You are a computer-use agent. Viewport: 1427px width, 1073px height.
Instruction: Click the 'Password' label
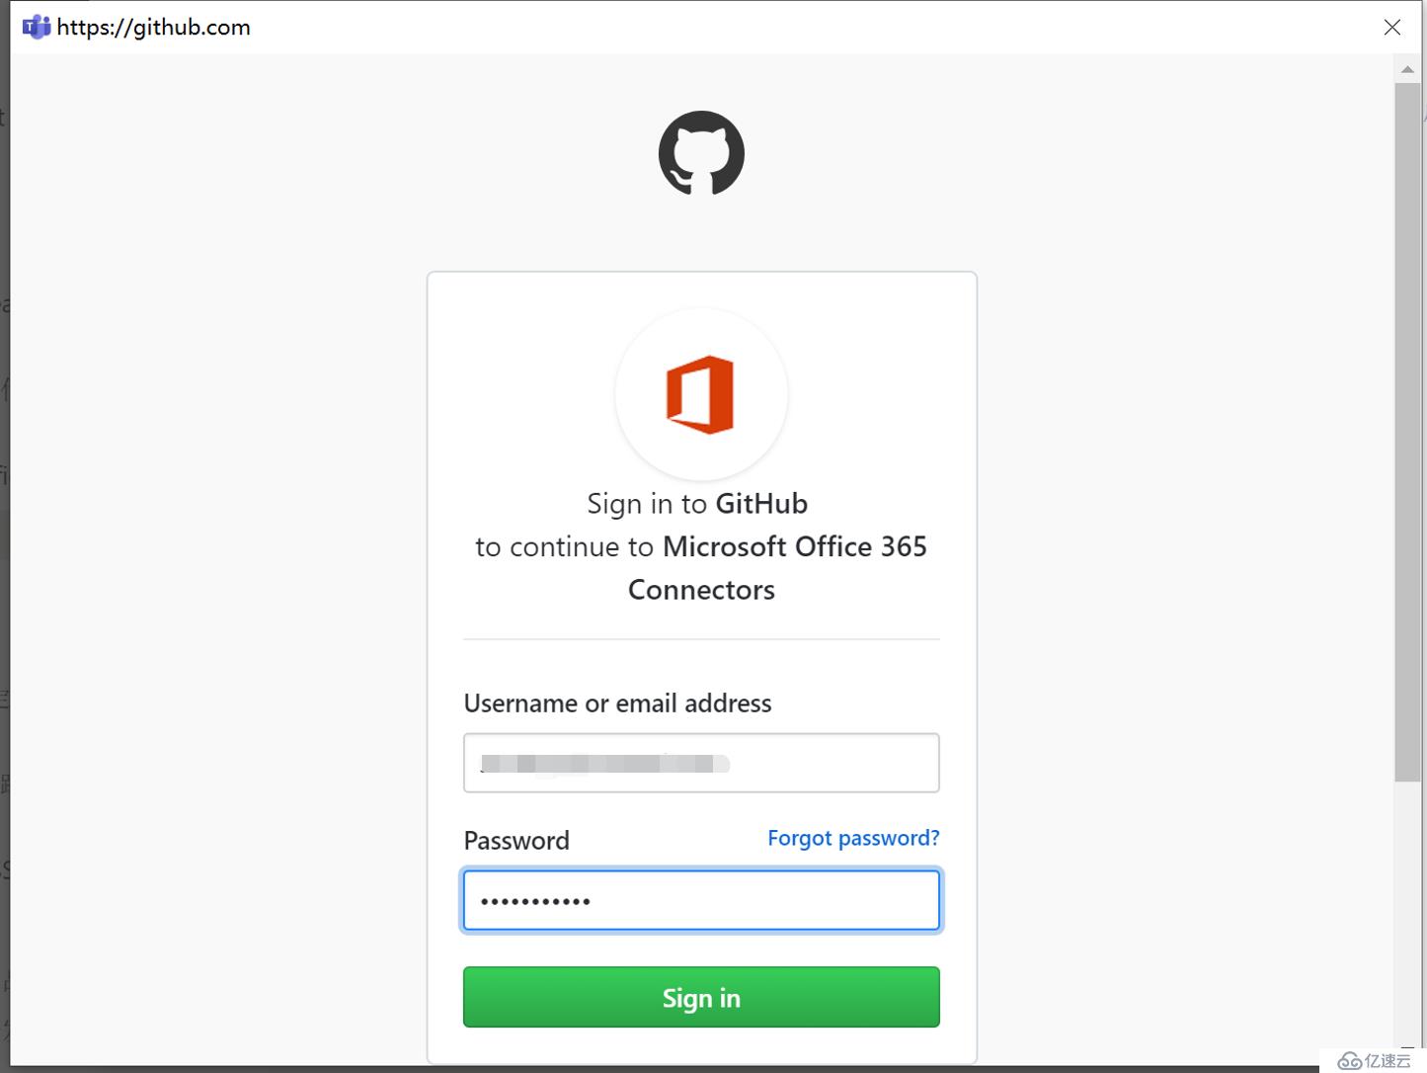coord(516,841)
